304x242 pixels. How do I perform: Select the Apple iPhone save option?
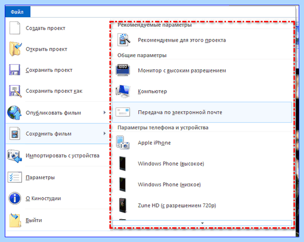[x=202, y=143]
